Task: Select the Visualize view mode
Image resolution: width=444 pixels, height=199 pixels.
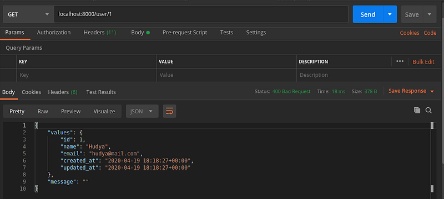Action: 104,111
